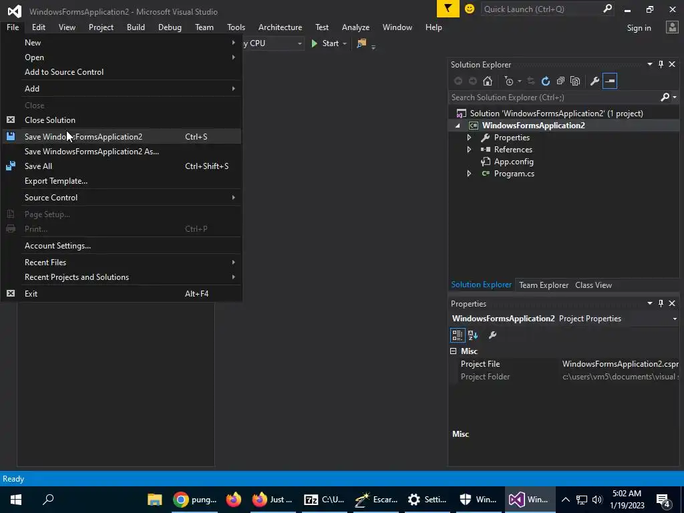Image resolution: width=684 pixels, height=513 pixels.
Task: Choose Export Template... from File menu
Action: tap(122, 181)
